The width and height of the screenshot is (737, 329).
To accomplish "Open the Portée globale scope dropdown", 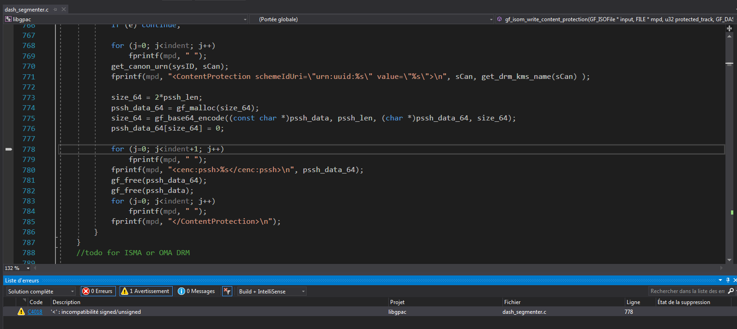I will [x=372, y=19].
